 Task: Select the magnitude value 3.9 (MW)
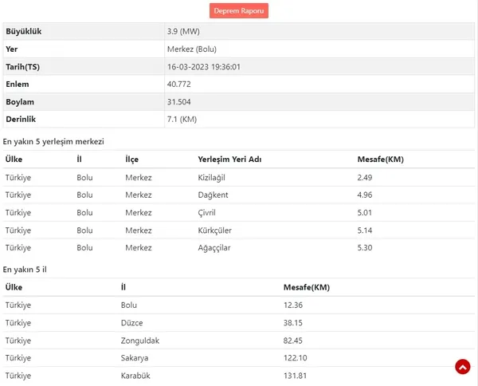(x=182, y=31)
